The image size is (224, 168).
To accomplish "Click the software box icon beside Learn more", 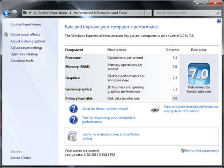I will tap(72, 136).
